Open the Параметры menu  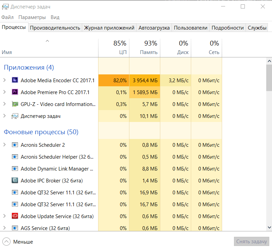point(32,17)
